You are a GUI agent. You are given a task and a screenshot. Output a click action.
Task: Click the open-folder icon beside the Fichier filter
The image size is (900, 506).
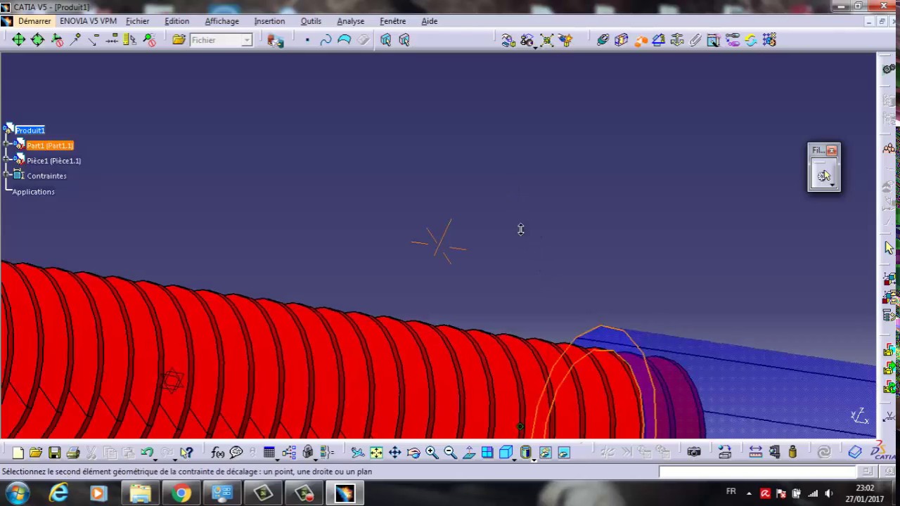pyautogui.click(x=179, y=40)
